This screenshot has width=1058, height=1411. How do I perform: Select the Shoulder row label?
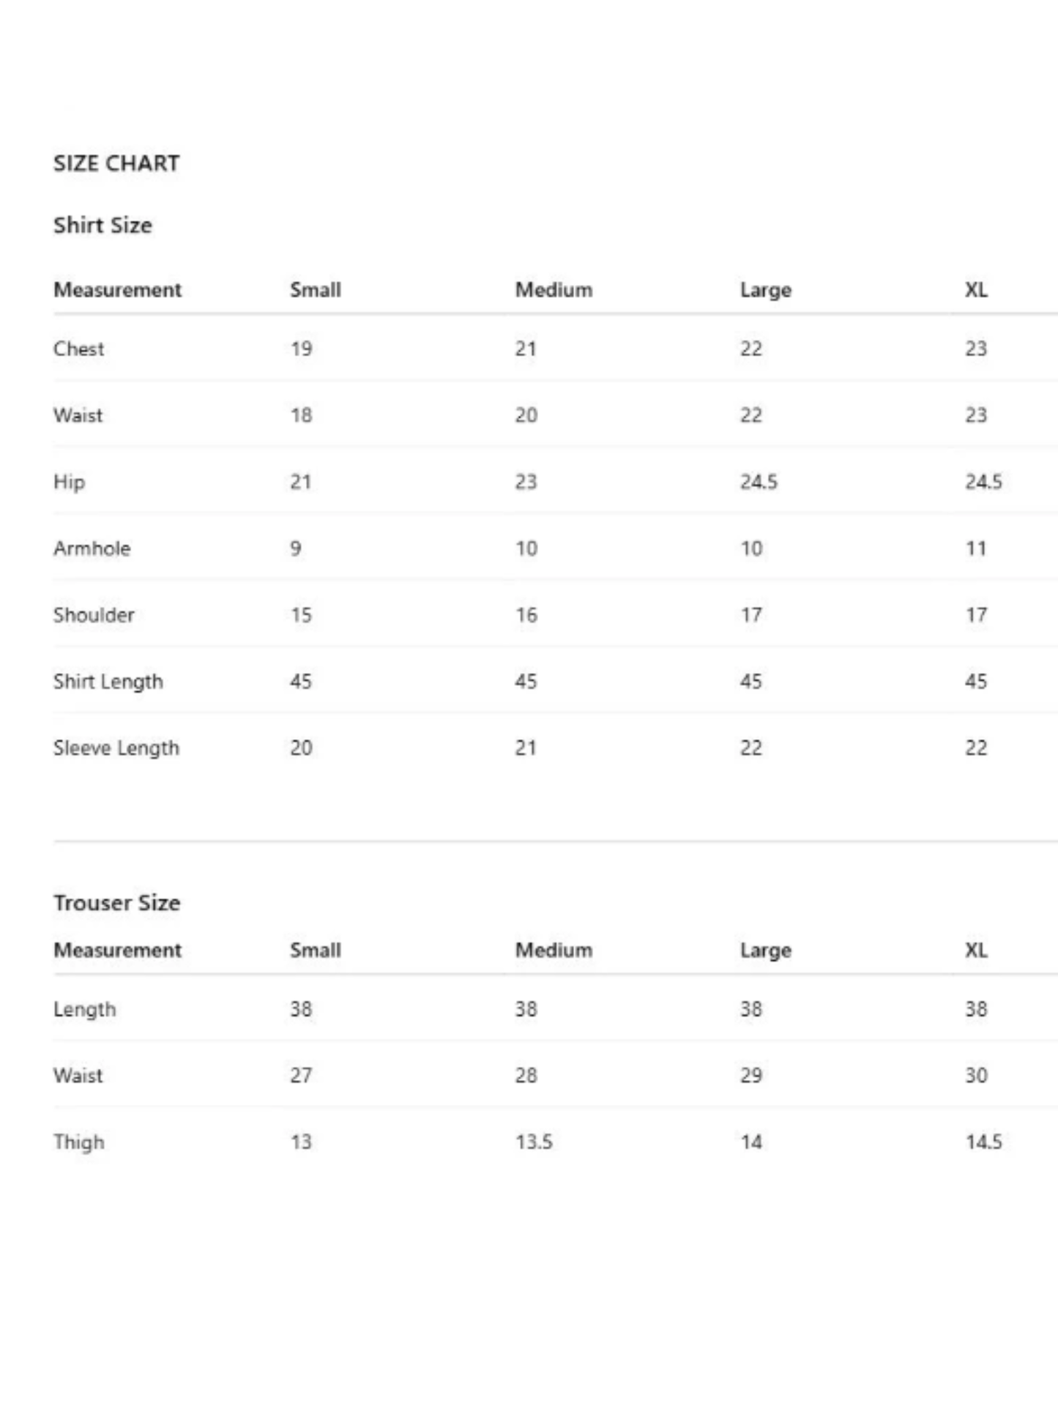click(x=94, y=615)
